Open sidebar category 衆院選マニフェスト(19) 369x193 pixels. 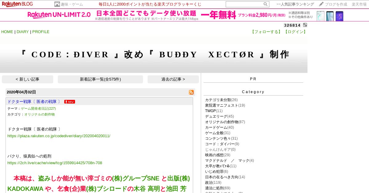tap(225, 105)
